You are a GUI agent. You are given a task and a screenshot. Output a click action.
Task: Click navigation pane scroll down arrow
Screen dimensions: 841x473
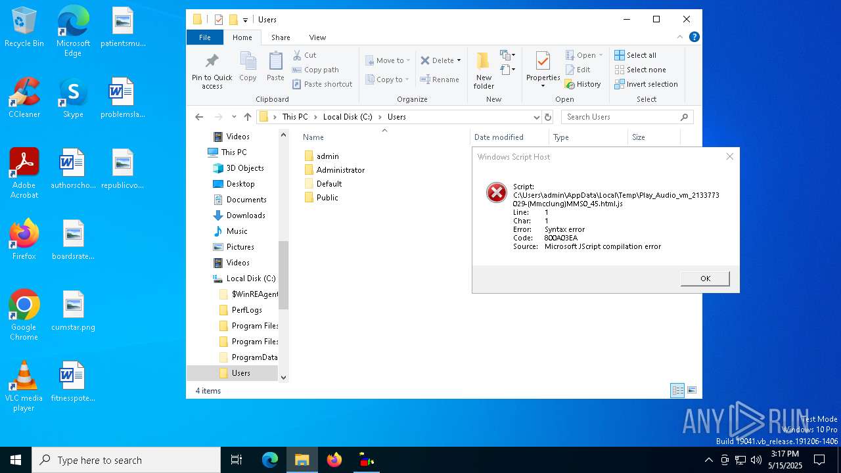tap(284, 377)
